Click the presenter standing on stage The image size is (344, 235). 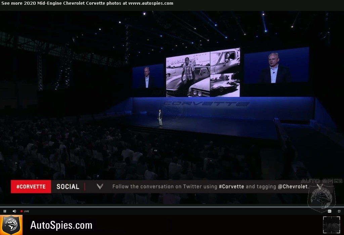(161, 118)
